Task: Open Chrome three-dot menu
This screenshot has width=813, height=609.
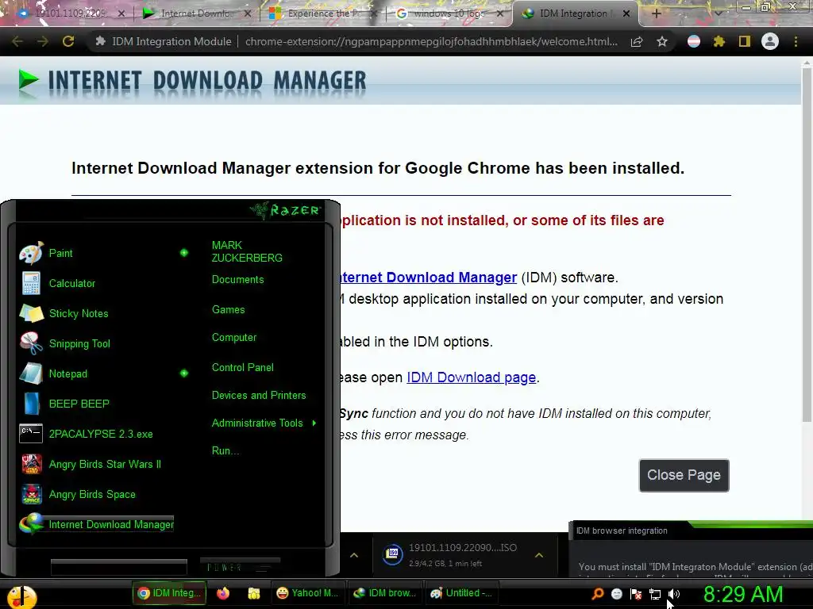Action: coord(796,41)
